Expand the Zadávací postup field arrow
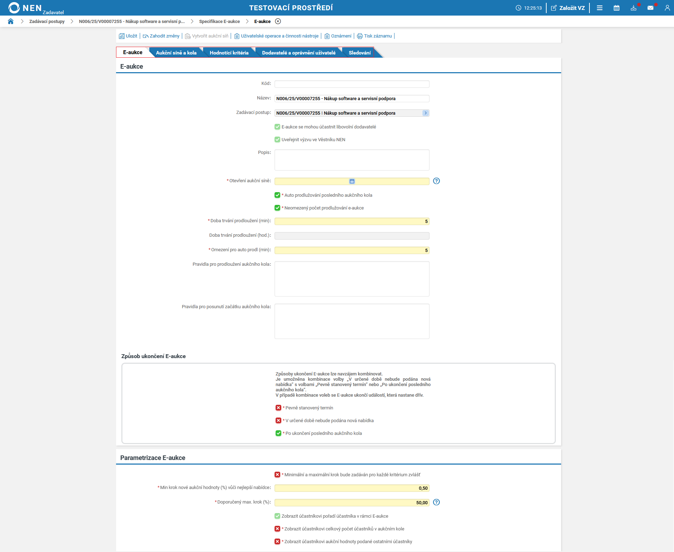 [425, 113]
